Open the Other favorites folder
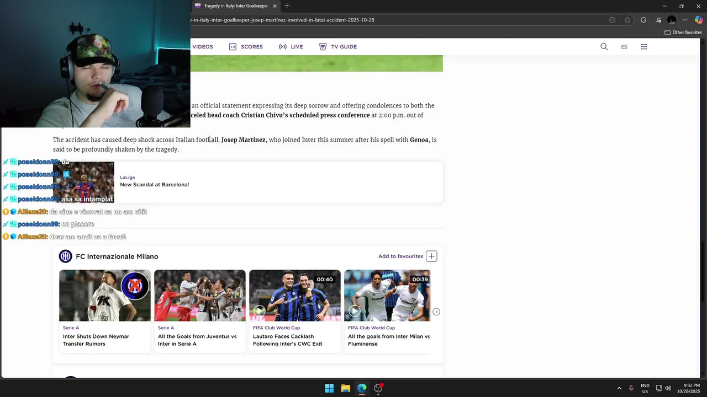 pyautogui.click(x=683, y=33)
